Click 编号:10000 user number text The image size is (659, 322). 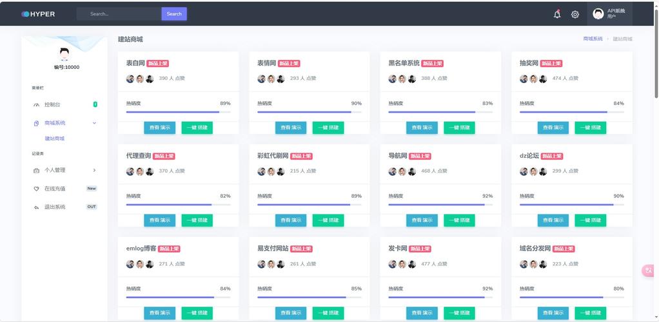pos(66,67)
